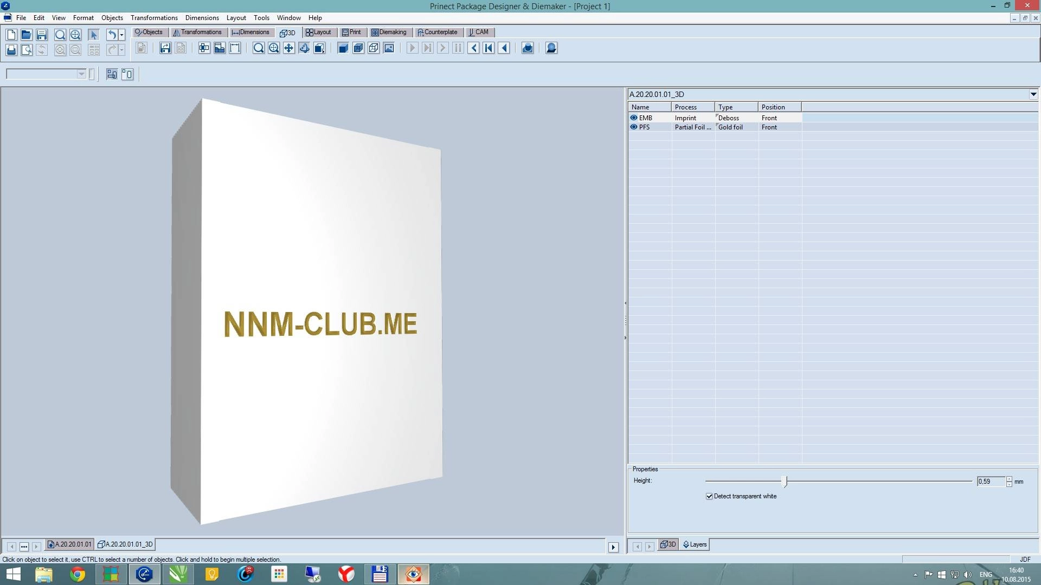Switch to wireframe cube display
The height and width of the screenshot is (585, 1041).
pos(374,48)
